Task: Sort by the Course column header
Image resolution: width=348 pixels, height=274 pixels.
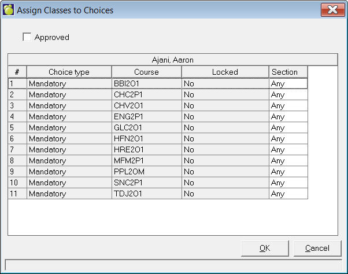Action: click(x=146, y=72)
